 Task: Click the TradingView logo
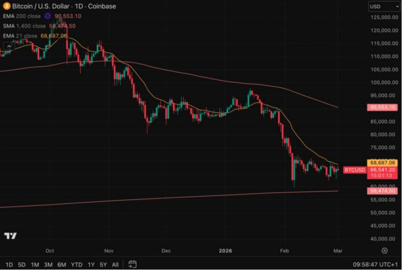(x=10, y=236)
